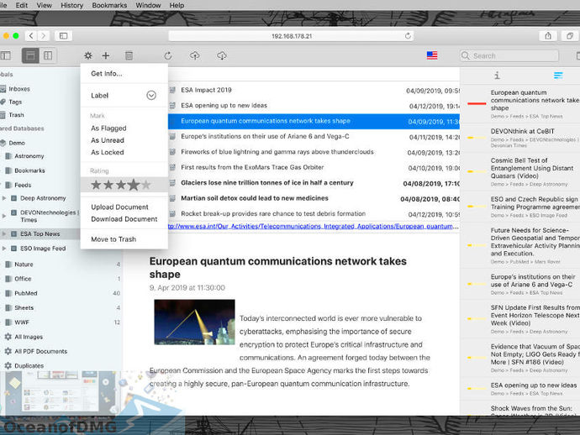Open the Label dropdown chevron

click(x=151, y=96)
